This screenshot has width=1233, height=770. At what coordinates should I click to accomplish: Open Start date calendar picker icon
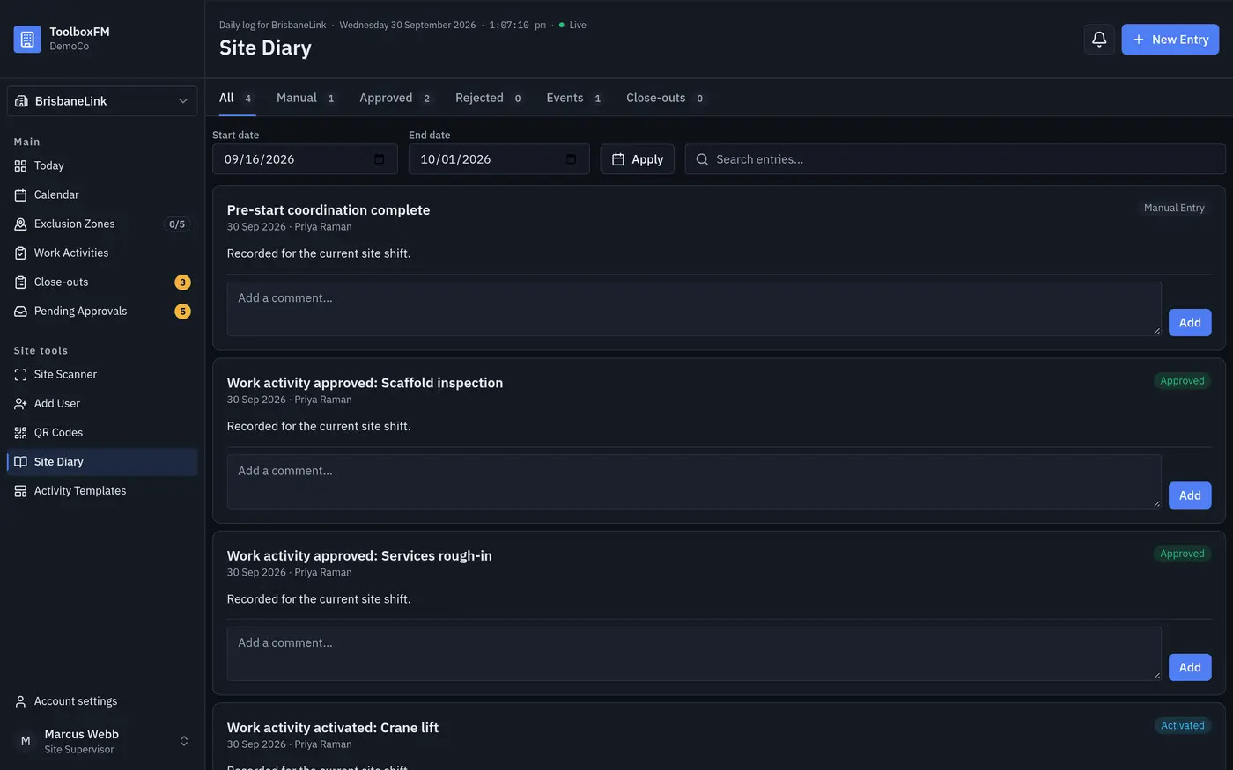[380, 159]
